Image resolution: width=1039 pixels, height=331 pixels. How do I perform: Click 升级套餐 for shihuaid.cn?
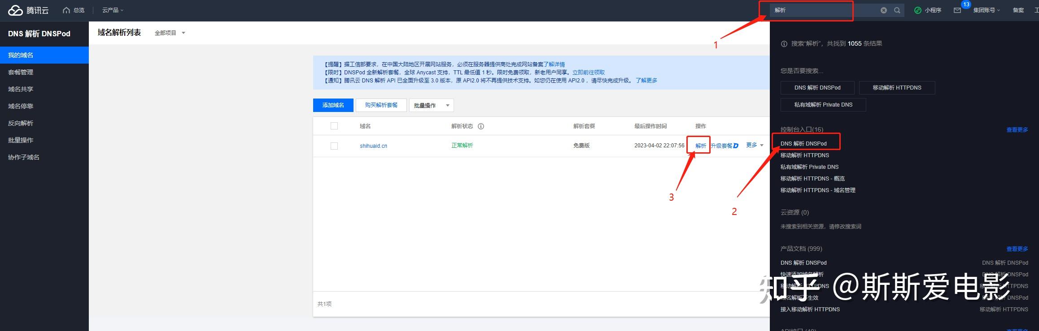pos(721,146)
